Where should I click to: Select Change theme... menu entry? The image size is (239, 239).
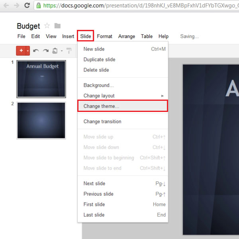[x=123, y=106]
